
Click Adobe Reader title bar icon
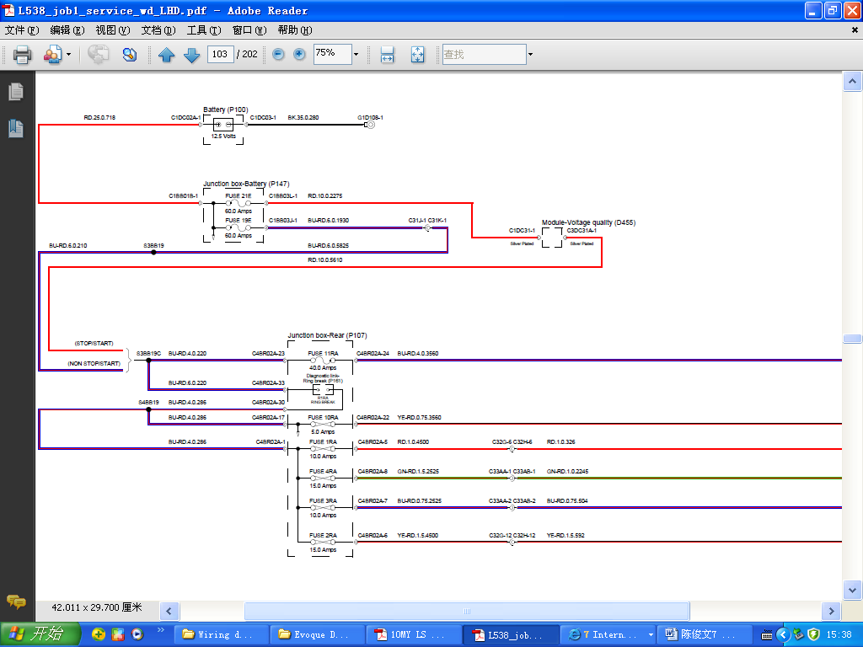pos(8,10)
